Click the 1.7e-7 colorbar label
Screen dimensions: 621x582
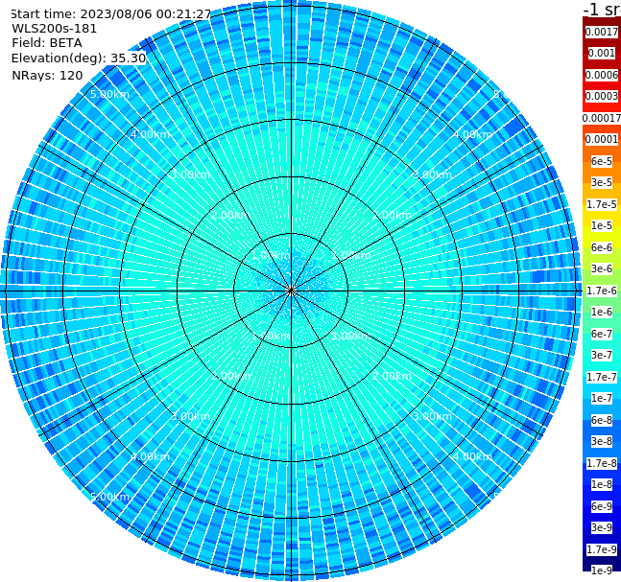pos(602,377)
